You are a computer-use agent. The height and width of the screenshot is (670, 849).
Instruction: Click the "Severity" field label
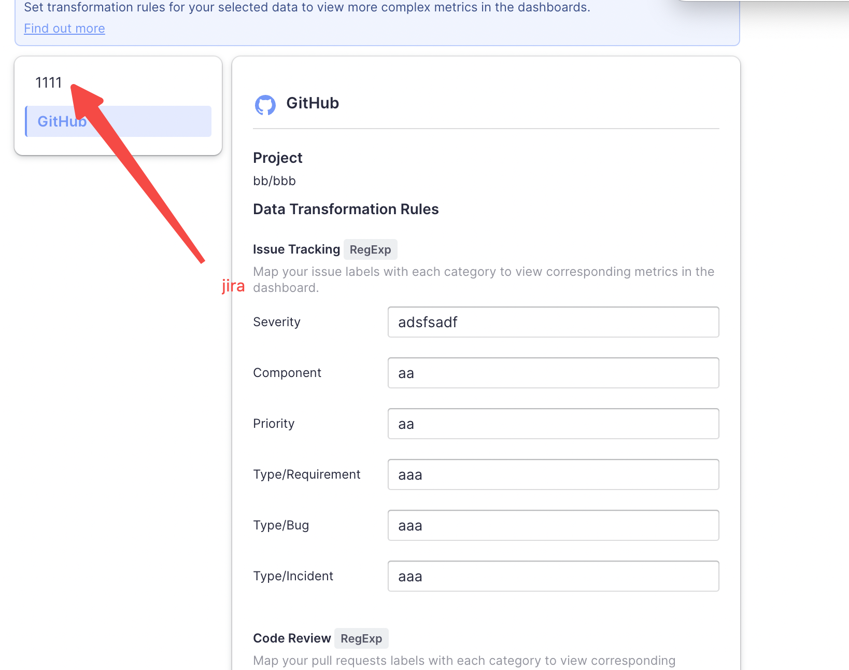point(277,322)
